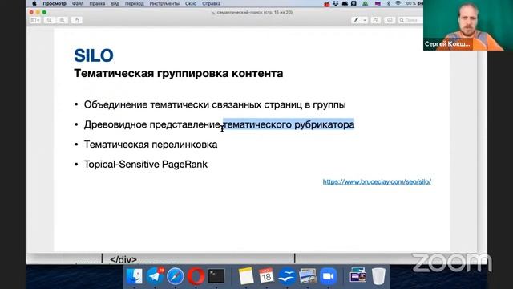The image size is (513, 289).
Task: Click bullet 'Тематическая перелинковка'
Action: (x=151, y=144)
